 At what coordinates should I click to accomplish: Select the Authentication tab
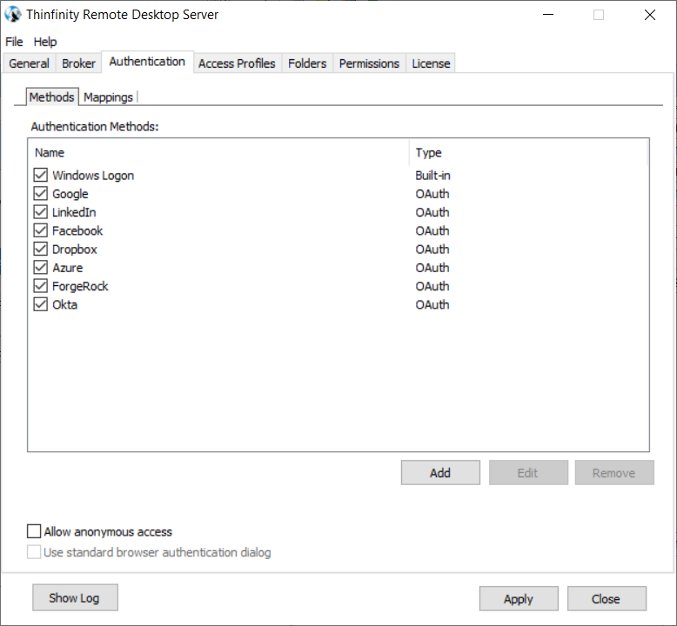pos(147,62)
